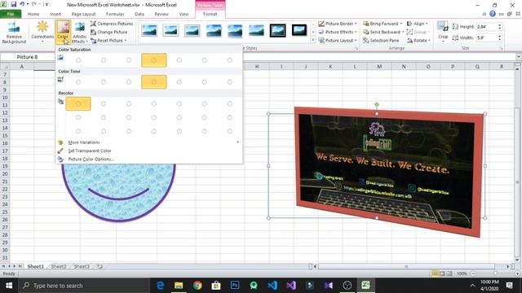The width and height of the screenshot is (522, 293).
Task: Open Artistic Effects options
Action: click(80, 33)
